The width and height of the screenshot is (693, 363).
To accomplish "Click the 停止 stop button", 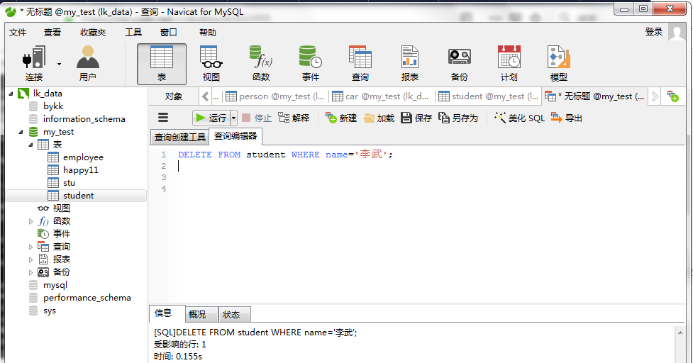I will pyautogui.click(x=256, y=118).
